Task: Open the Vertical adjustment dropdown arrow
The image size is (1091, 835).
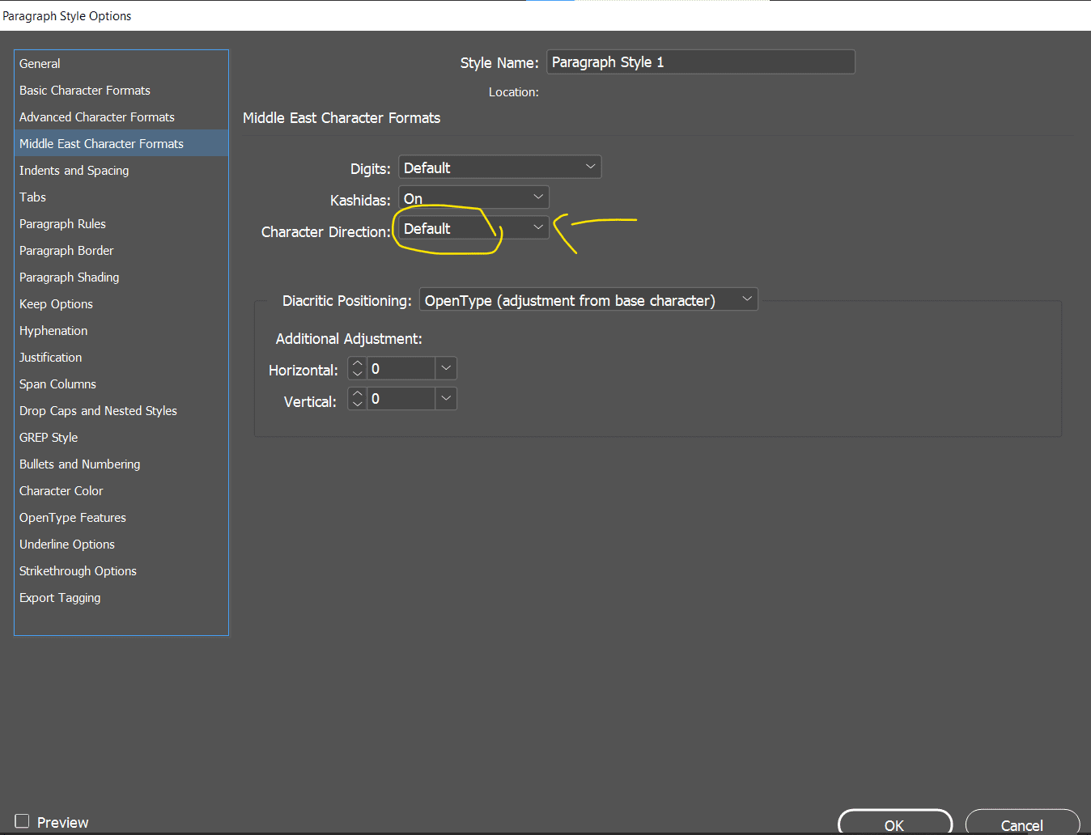Action: tap(446, 398)
